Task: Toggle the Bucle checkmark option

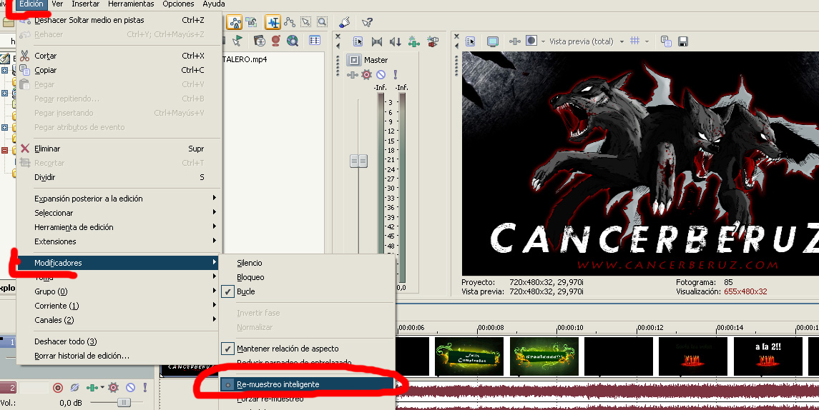Action: pos(227,291)
